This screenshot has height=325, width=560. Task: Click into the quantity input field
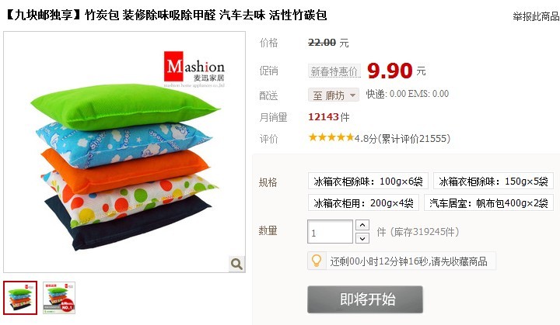(x=330, y=232)
